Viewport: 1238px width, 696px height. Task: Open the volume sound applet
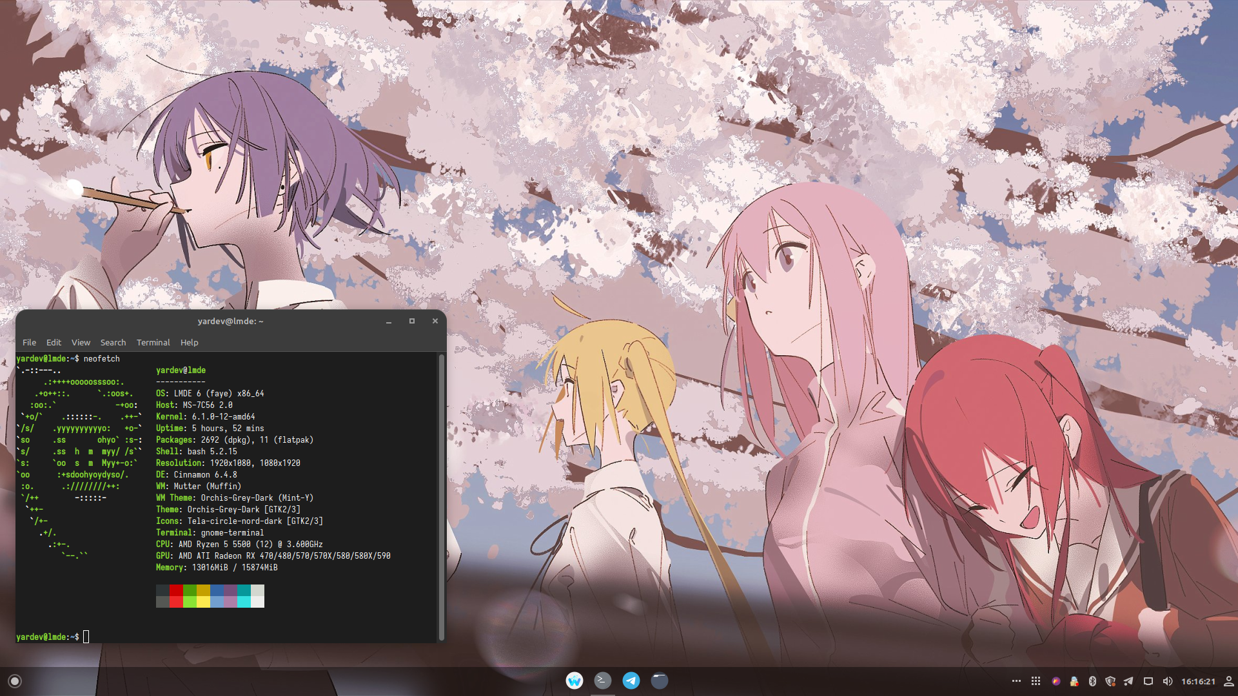pyautogui.click(x=1167, y=681)
